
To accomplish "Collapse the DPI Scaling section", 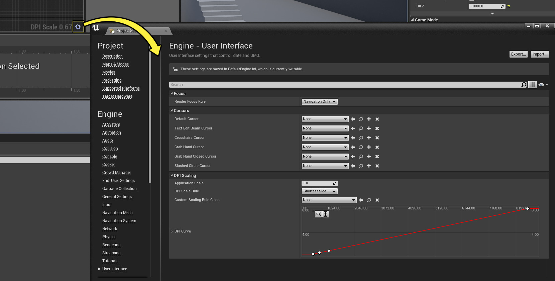I will (x=172, y=175).
